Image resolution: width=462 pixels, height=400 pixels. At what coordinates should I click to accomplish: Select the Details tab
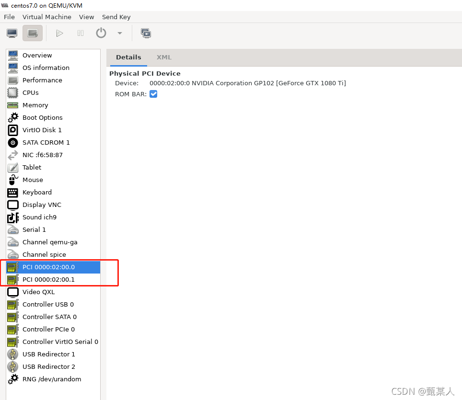pyautogui.click(x=128, y=57)
